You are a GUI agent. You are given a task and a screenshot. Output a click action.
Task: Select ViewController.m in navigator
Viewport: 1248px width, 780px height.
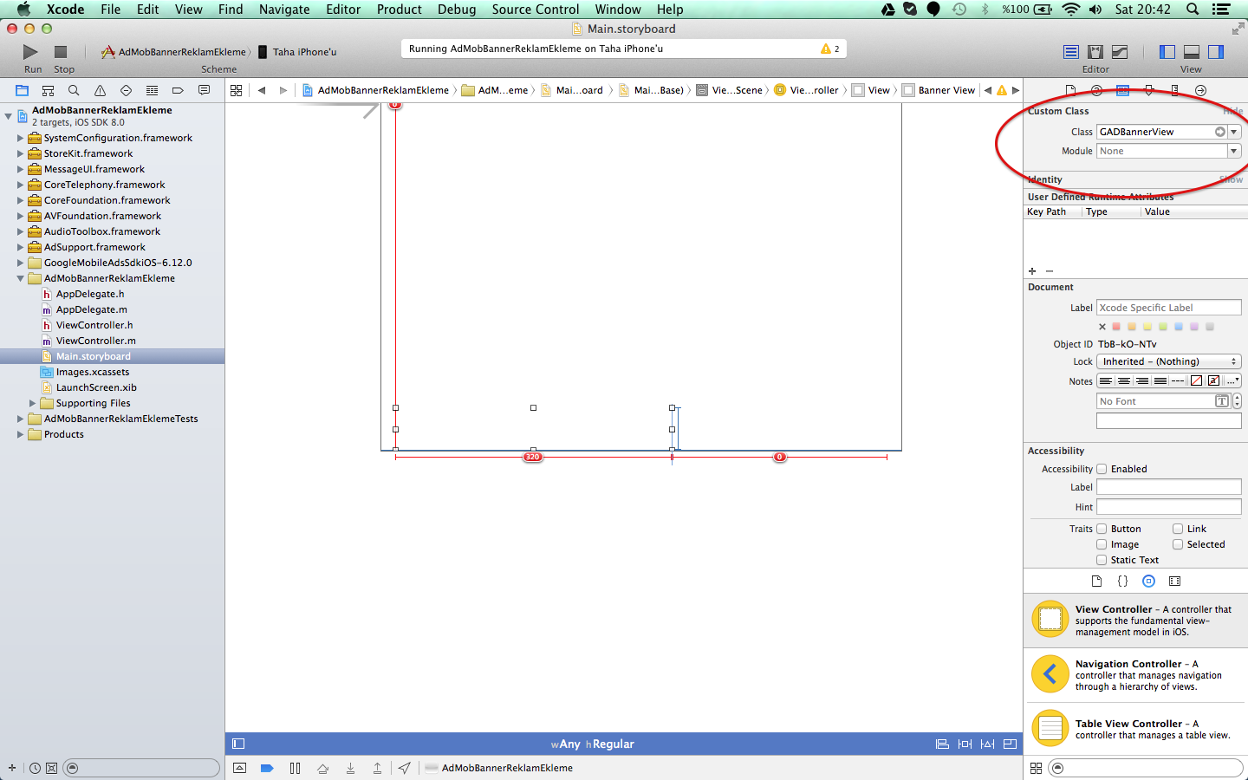95,341
